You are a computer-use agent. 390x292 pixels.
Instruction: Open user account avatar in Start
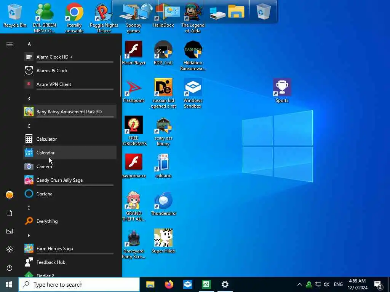10,195
